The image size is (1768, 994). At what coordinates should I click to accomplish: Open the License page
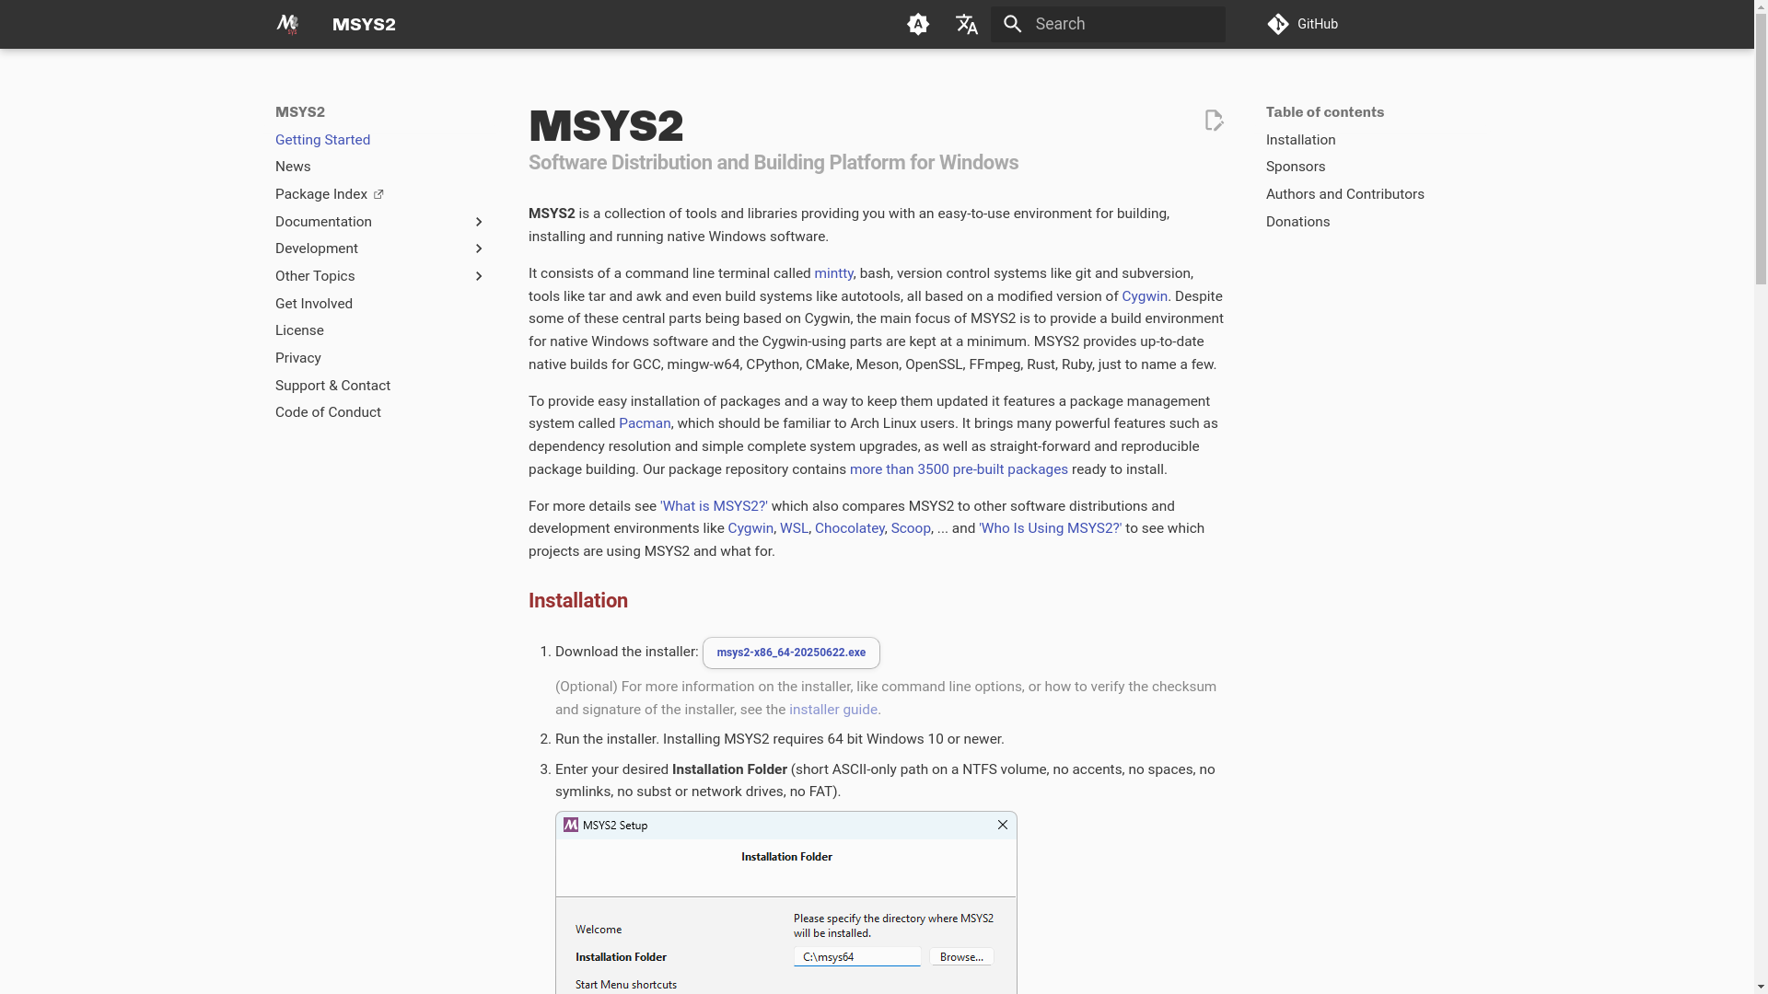[299, 330]
